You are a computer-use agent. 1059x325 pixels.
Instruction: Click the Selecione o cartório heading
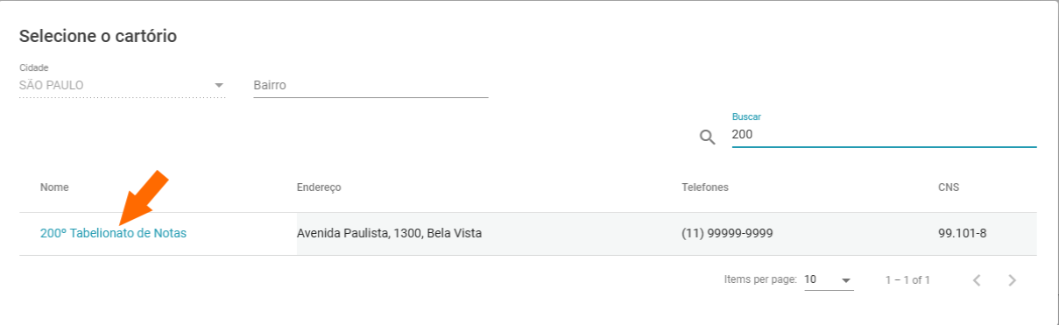tap(98, 37)
